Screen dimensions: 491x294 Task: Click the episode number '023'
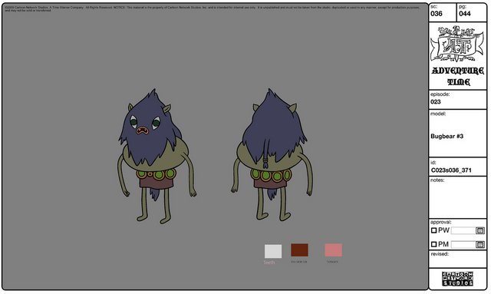point(436,102)
